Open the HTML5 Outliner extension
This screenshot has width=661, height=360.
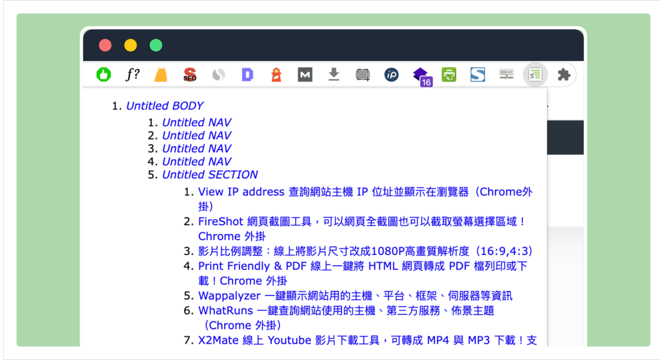[x=535, y=74]
